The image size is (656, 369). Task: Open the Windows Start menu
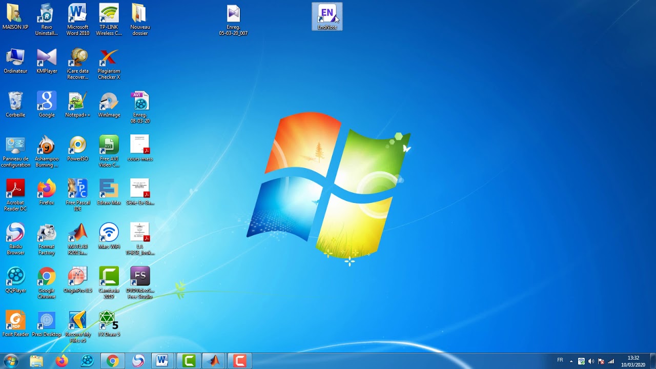tap(11, 361)
